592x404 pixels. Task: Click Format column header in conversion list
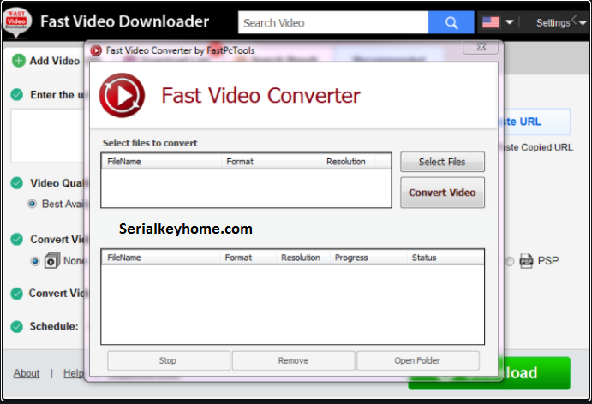click(248, 258)
